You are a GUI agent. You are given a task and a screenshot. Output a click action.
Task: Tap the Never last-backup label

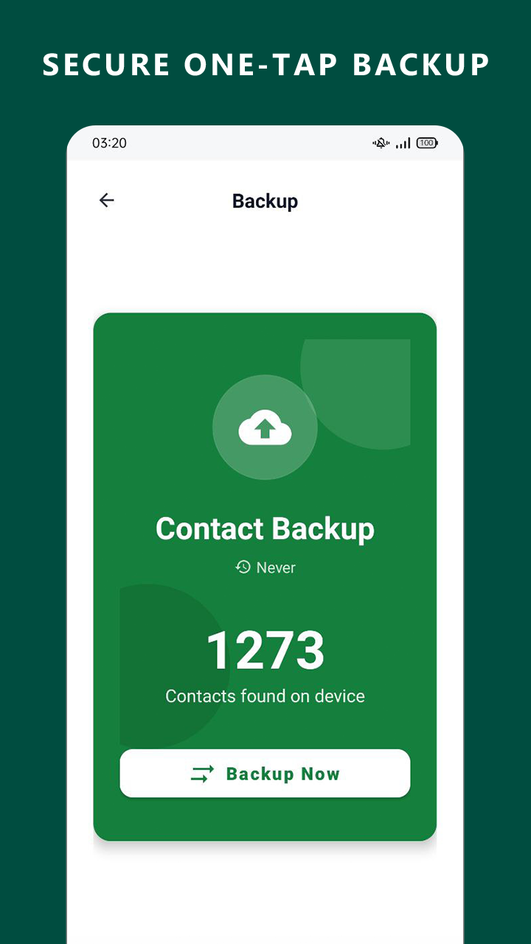(276, 567)
